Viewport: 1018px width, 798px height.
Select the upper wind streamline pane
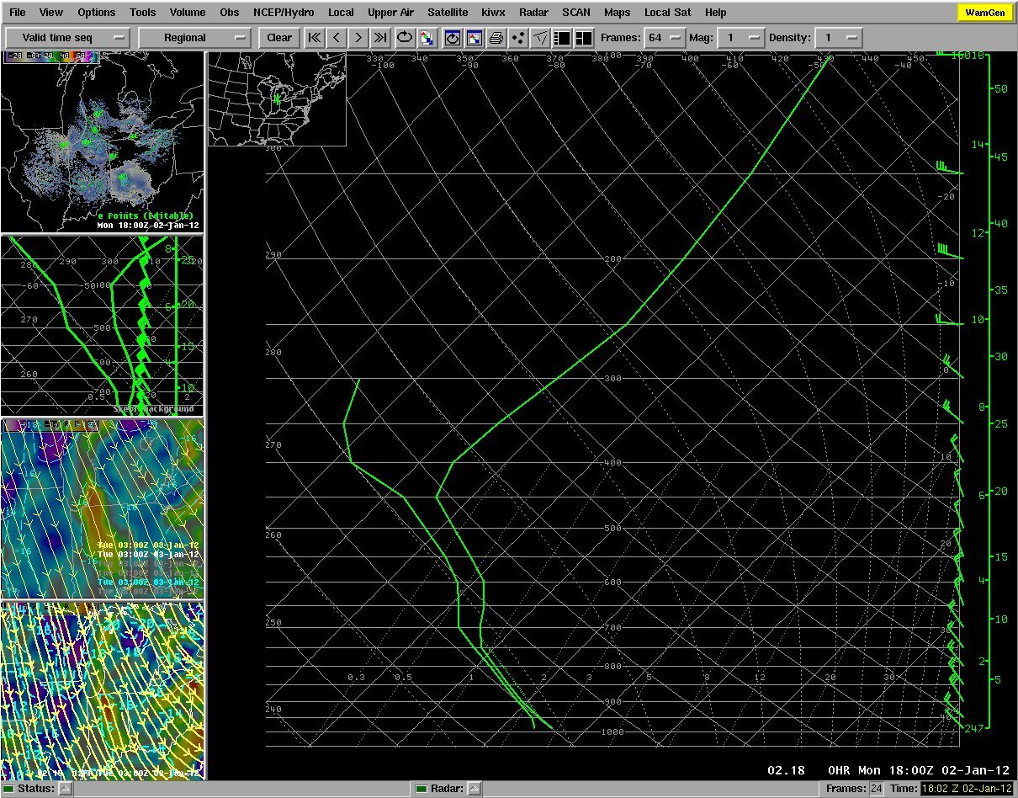(x=102, y=508)
